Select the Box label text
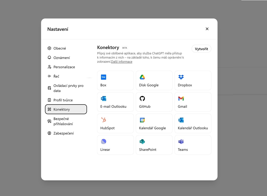This screenshot has width=267, height=196. coord(103,85)
